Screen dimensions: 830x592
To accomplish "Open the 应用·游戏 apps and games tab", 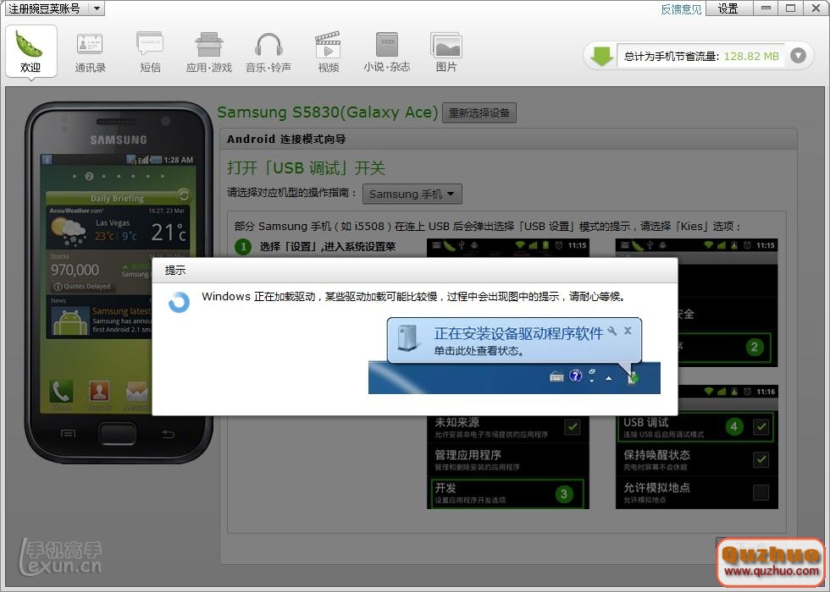I will (209, 52).
